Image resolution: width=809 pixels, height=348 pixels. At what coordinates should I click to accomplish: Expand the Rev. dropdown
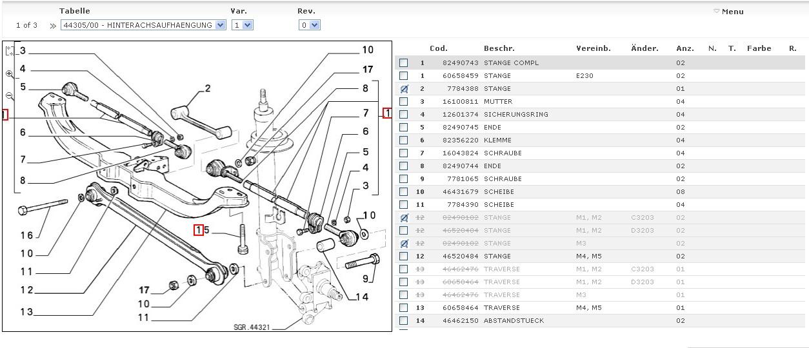point(309,25)
